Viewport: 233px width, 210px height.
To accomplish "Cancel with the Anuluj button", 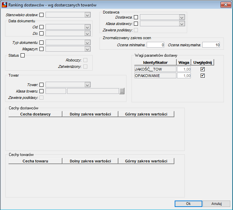I will [x=216, y=204].
